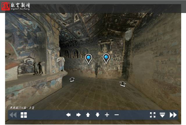Viewport: 186px width, 125px height.
Task: Skip to the next scene (double right arrows)
Action: [x=173, y=115]
